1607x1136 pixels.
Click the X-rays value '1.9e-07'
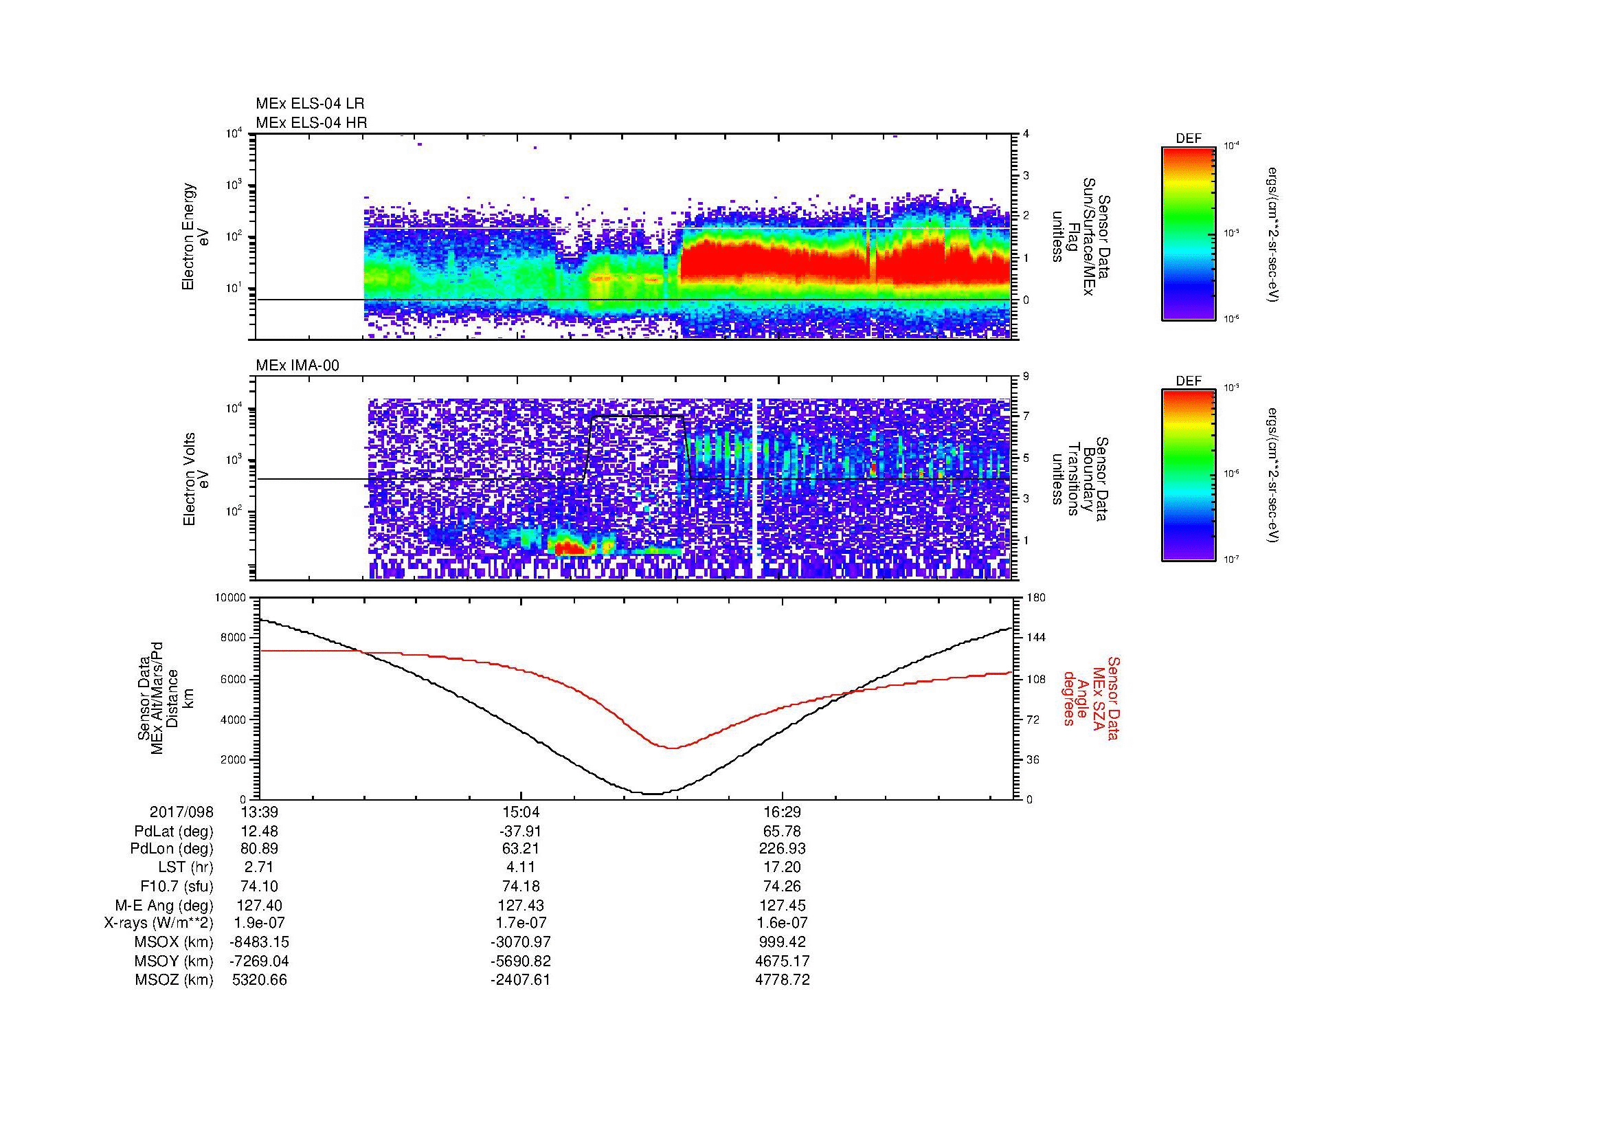coord(260,923)
